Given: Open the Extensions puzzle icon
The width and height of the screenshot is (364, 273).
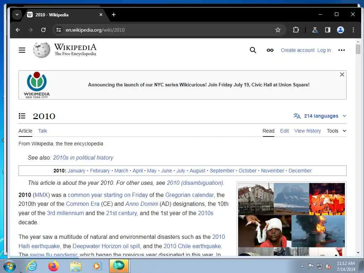Looking at the screenshot, I should point(296,30).
